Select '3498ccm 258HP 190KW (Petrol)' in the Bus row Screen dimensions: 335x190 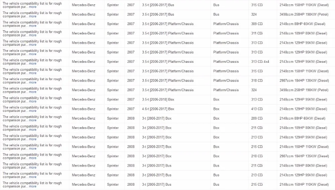click(x=304, y=14)
